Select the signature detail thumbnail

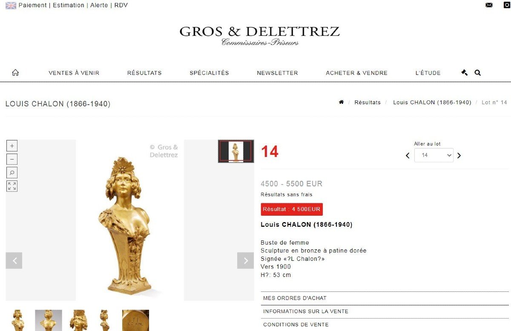(x=135, y=320)
